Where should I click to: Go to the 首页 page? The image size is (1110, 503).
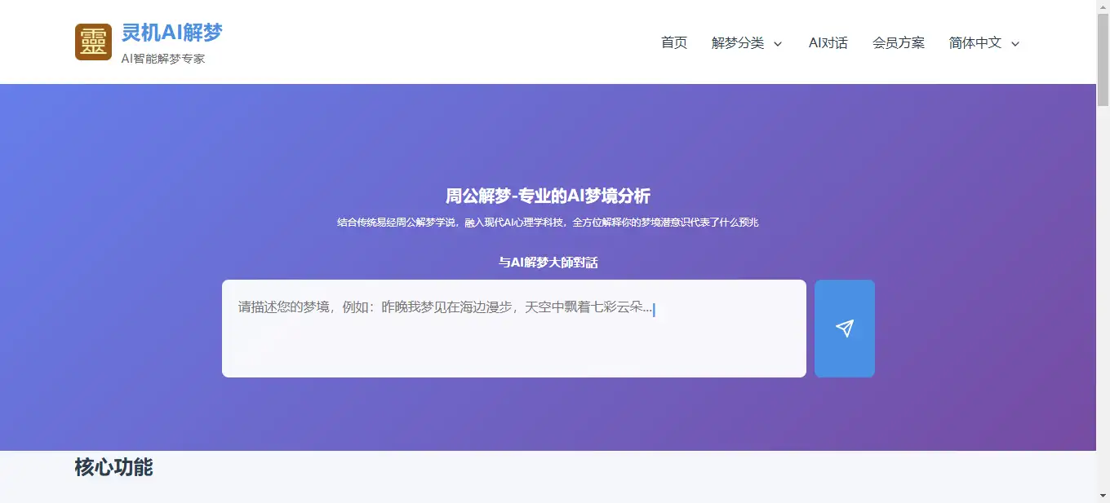[x=673, y=43]
